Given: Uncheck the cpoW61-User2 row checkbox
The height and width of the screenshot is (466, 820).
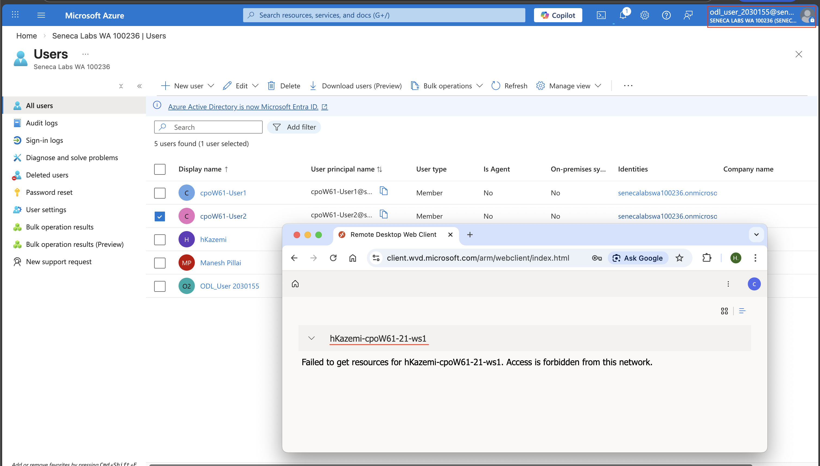Looking at the screenshot, I should 160,216.
